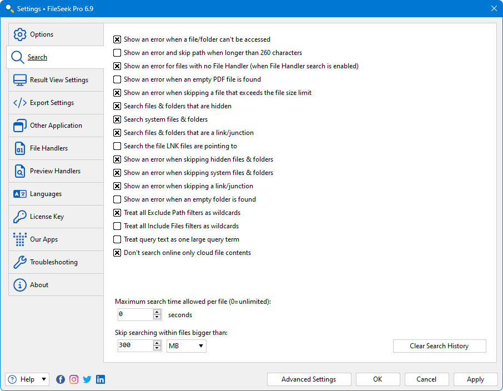Decrease maximum search time seconds spinner
This screenshot has height=391, width=503.
click(x=157, y=317)
